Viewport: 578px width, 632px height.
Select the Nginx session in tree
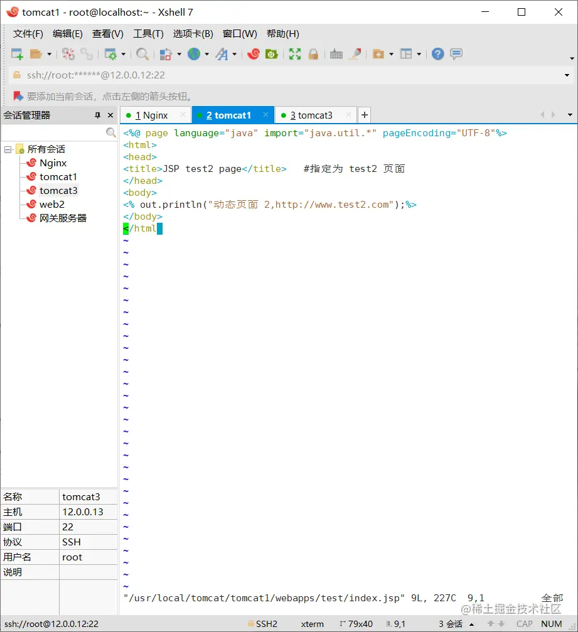53,163
